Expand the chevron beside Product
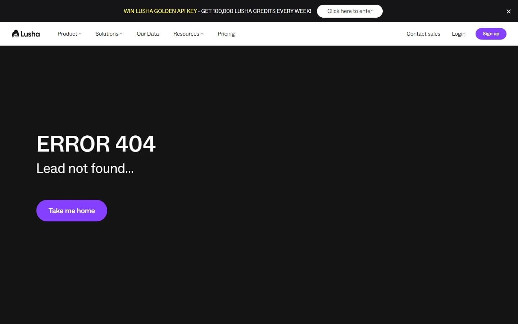518x324 pixels. [80, 34]
